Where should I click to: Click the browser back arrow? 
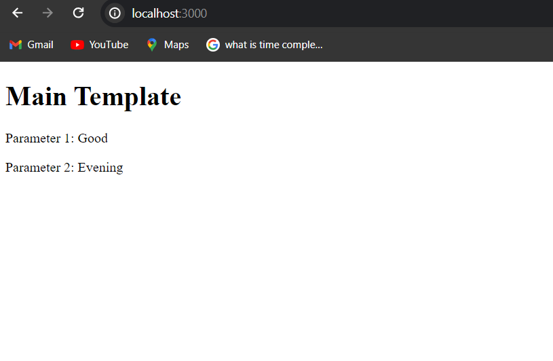[17, 14]
